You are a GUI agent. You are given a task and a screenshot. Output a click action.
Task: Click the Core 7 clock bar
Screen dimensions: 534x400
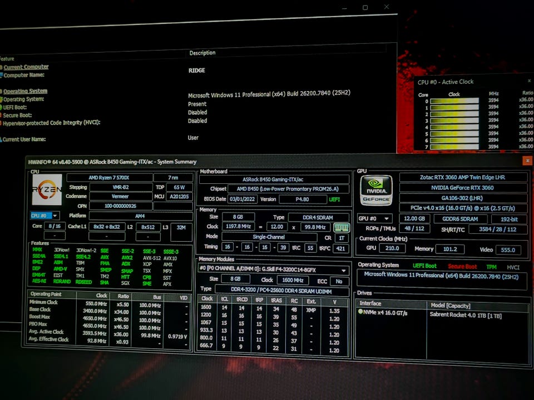point(454,147)
